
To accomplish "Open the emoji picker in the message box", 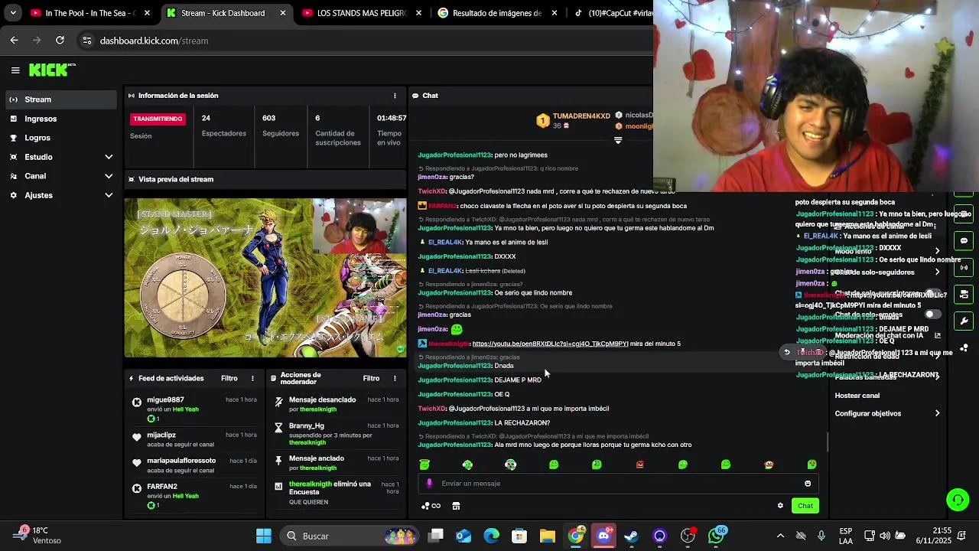I will click(808, 484).
